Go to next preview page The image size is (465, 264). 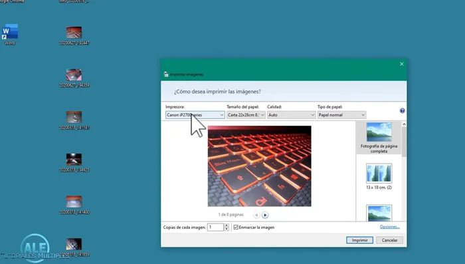pos(265,215)
